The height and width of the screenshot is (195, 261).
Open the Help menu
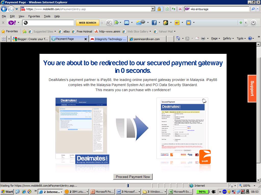[x=57, y=16]
